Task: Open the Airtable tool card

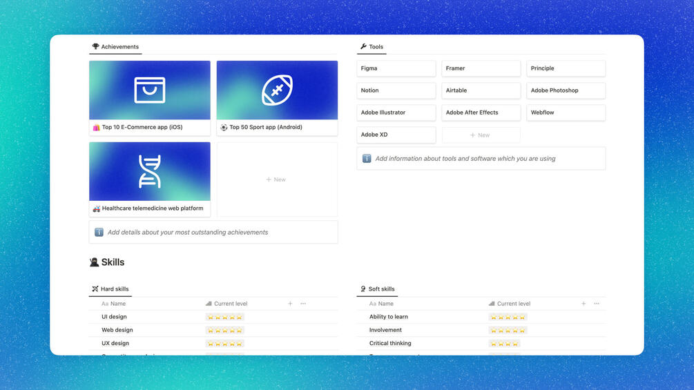Action: pyautogui.click(x=481, y=90)
